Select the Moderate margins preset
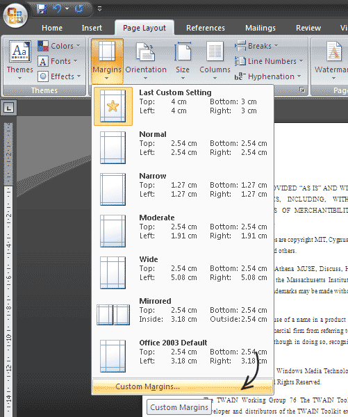This screenshot has width=348, height=417. [x=183, y=231]
